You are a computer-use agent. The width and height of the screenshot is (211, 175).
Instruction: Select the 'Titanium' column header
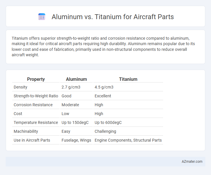(128, 79)
